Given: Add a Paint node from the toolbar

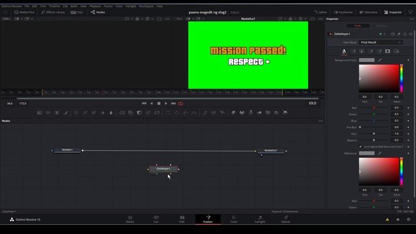Looking at the screenshot, I should click(66, 112).
